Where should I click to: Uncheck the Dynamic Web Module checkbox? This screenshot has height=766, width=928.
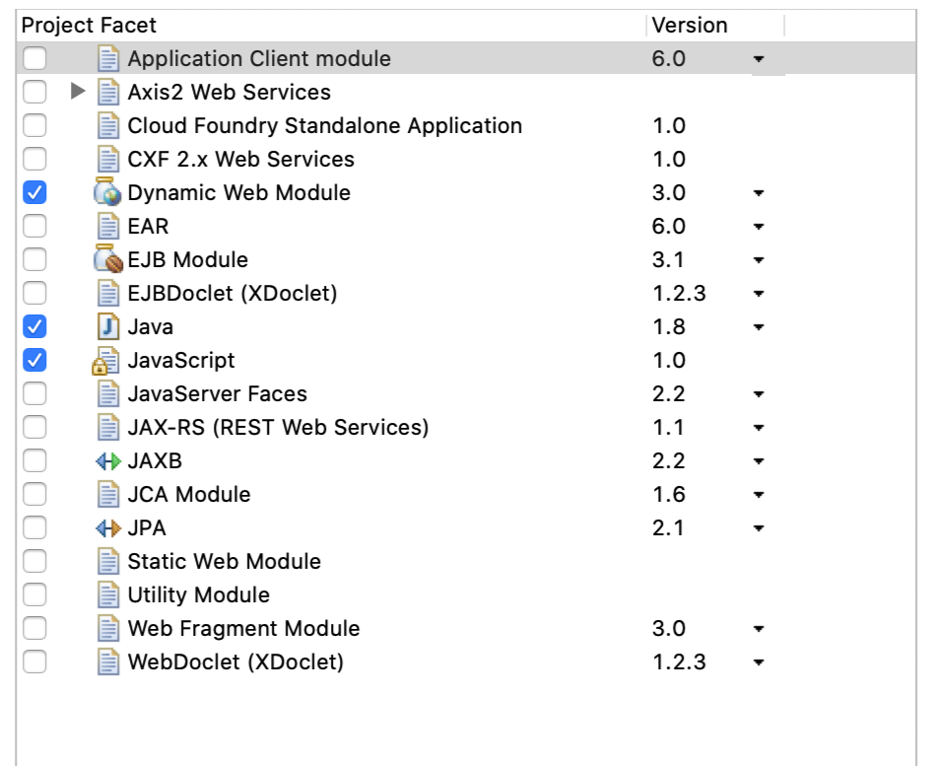point(34,192)
